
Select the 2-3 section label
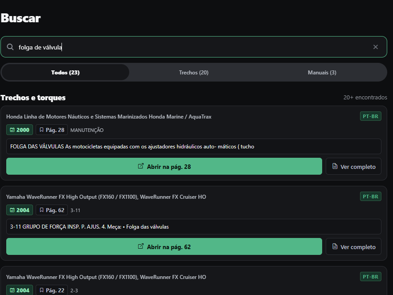[x=74, y=291]
